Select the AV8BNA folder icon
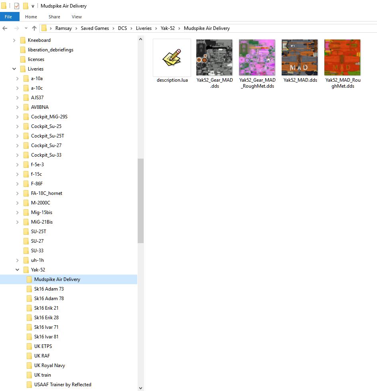377x391 pixels. point(26,107)
